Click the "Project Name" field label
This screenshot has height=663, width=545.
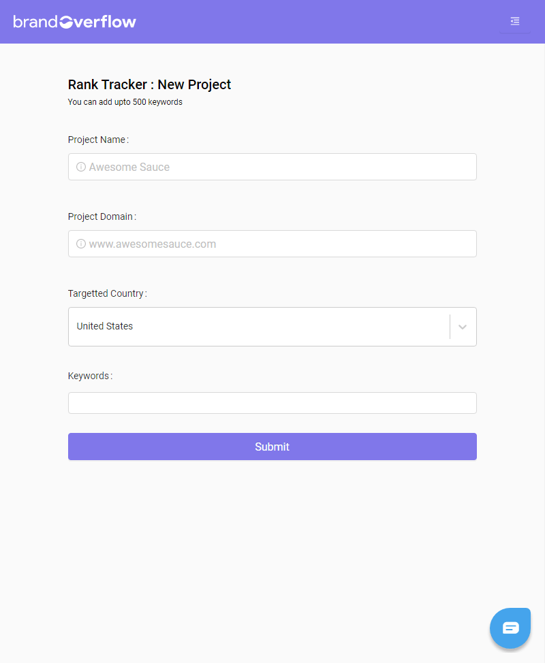click(97, 140)
